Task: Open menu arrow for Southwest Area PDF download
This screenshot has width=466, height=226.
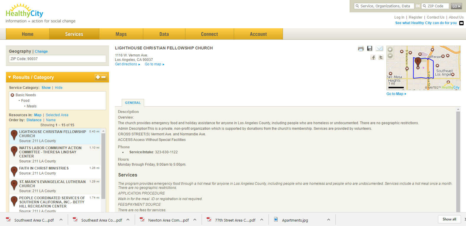Action: click(x=61, y=220)
